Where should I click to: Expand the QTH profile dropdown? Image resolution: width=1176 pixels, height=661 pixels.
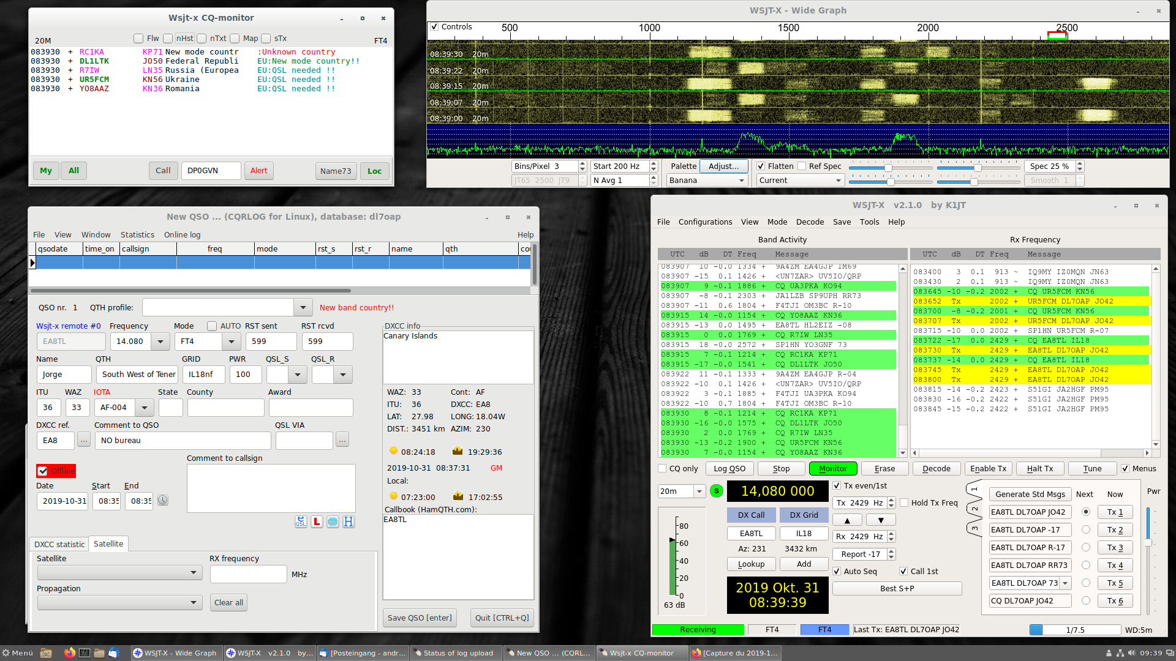click(303, 307)
